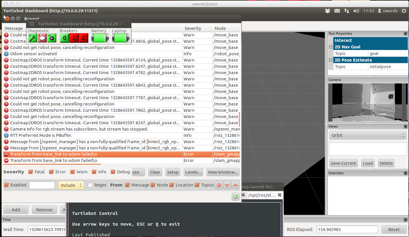Open the Orbit view type dropdown
The height and width of the screenshot is (237, 409).
368,135
